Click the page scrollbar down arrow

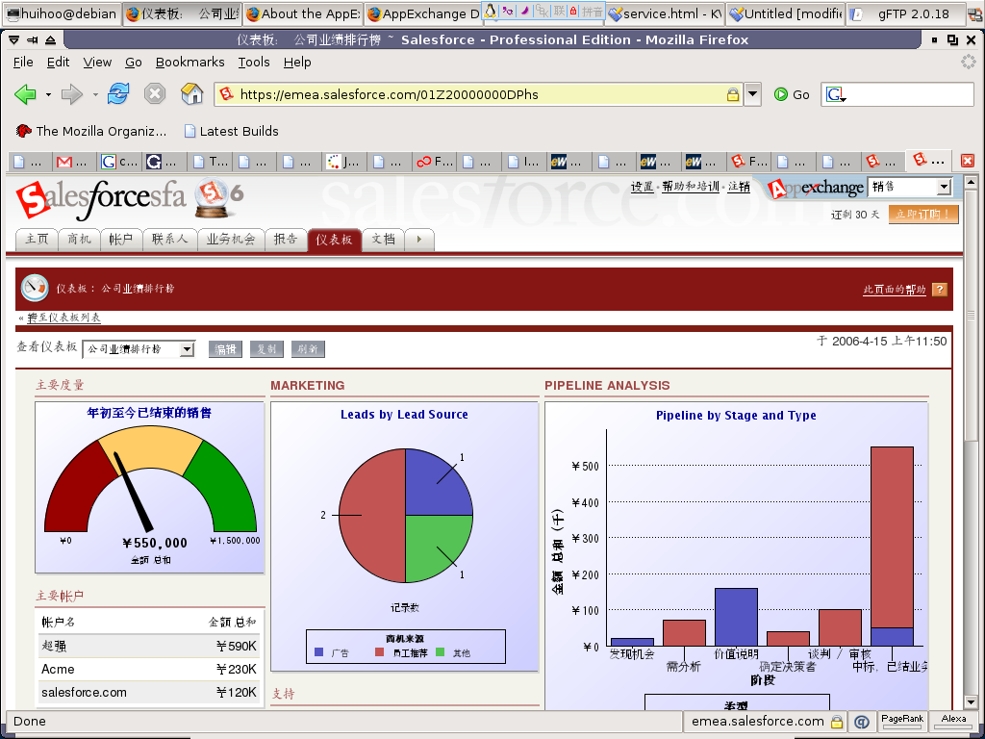971,701
